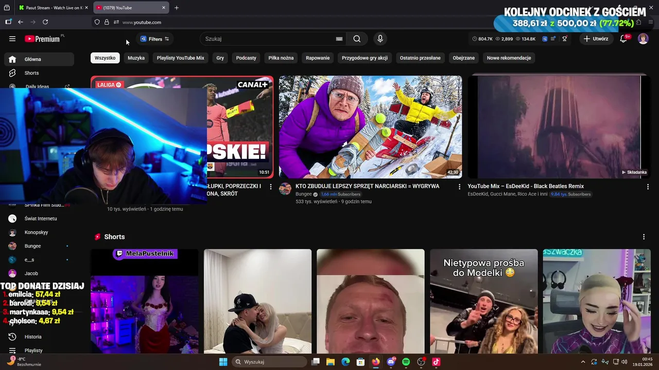The height and width of the screenshot is (370, 659).
Task: Reload the page
Action: [x=45, y=22]
